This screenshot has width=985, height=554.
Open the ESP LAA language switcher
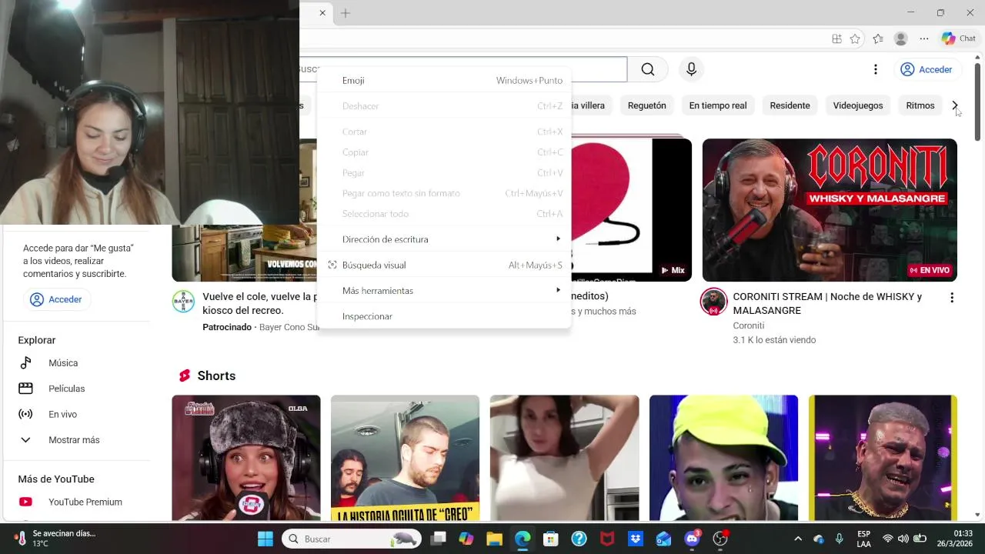(864, 539)
